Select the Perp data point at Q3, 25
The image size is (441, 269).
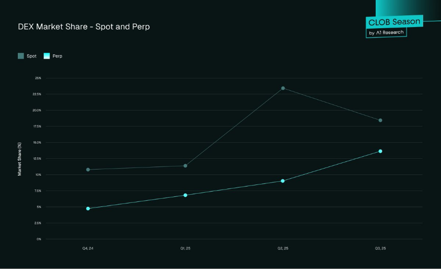(x=380, y=151)
